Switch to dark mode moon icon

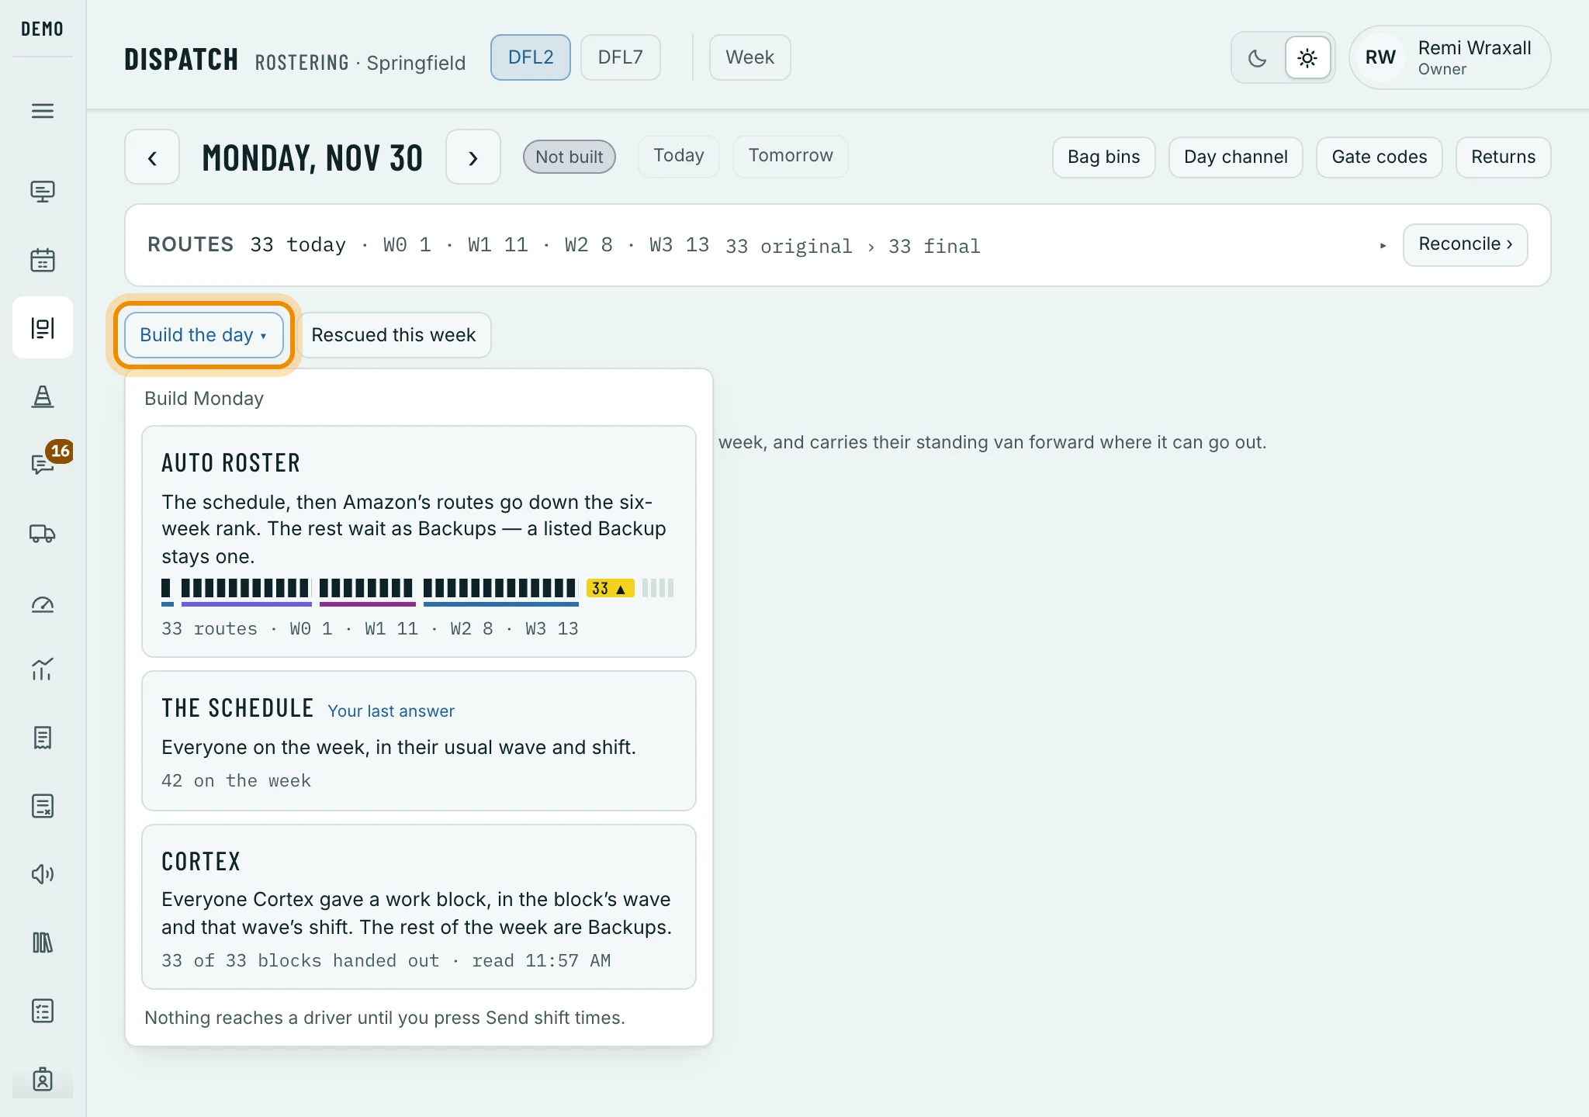(x=1257, y=58)
